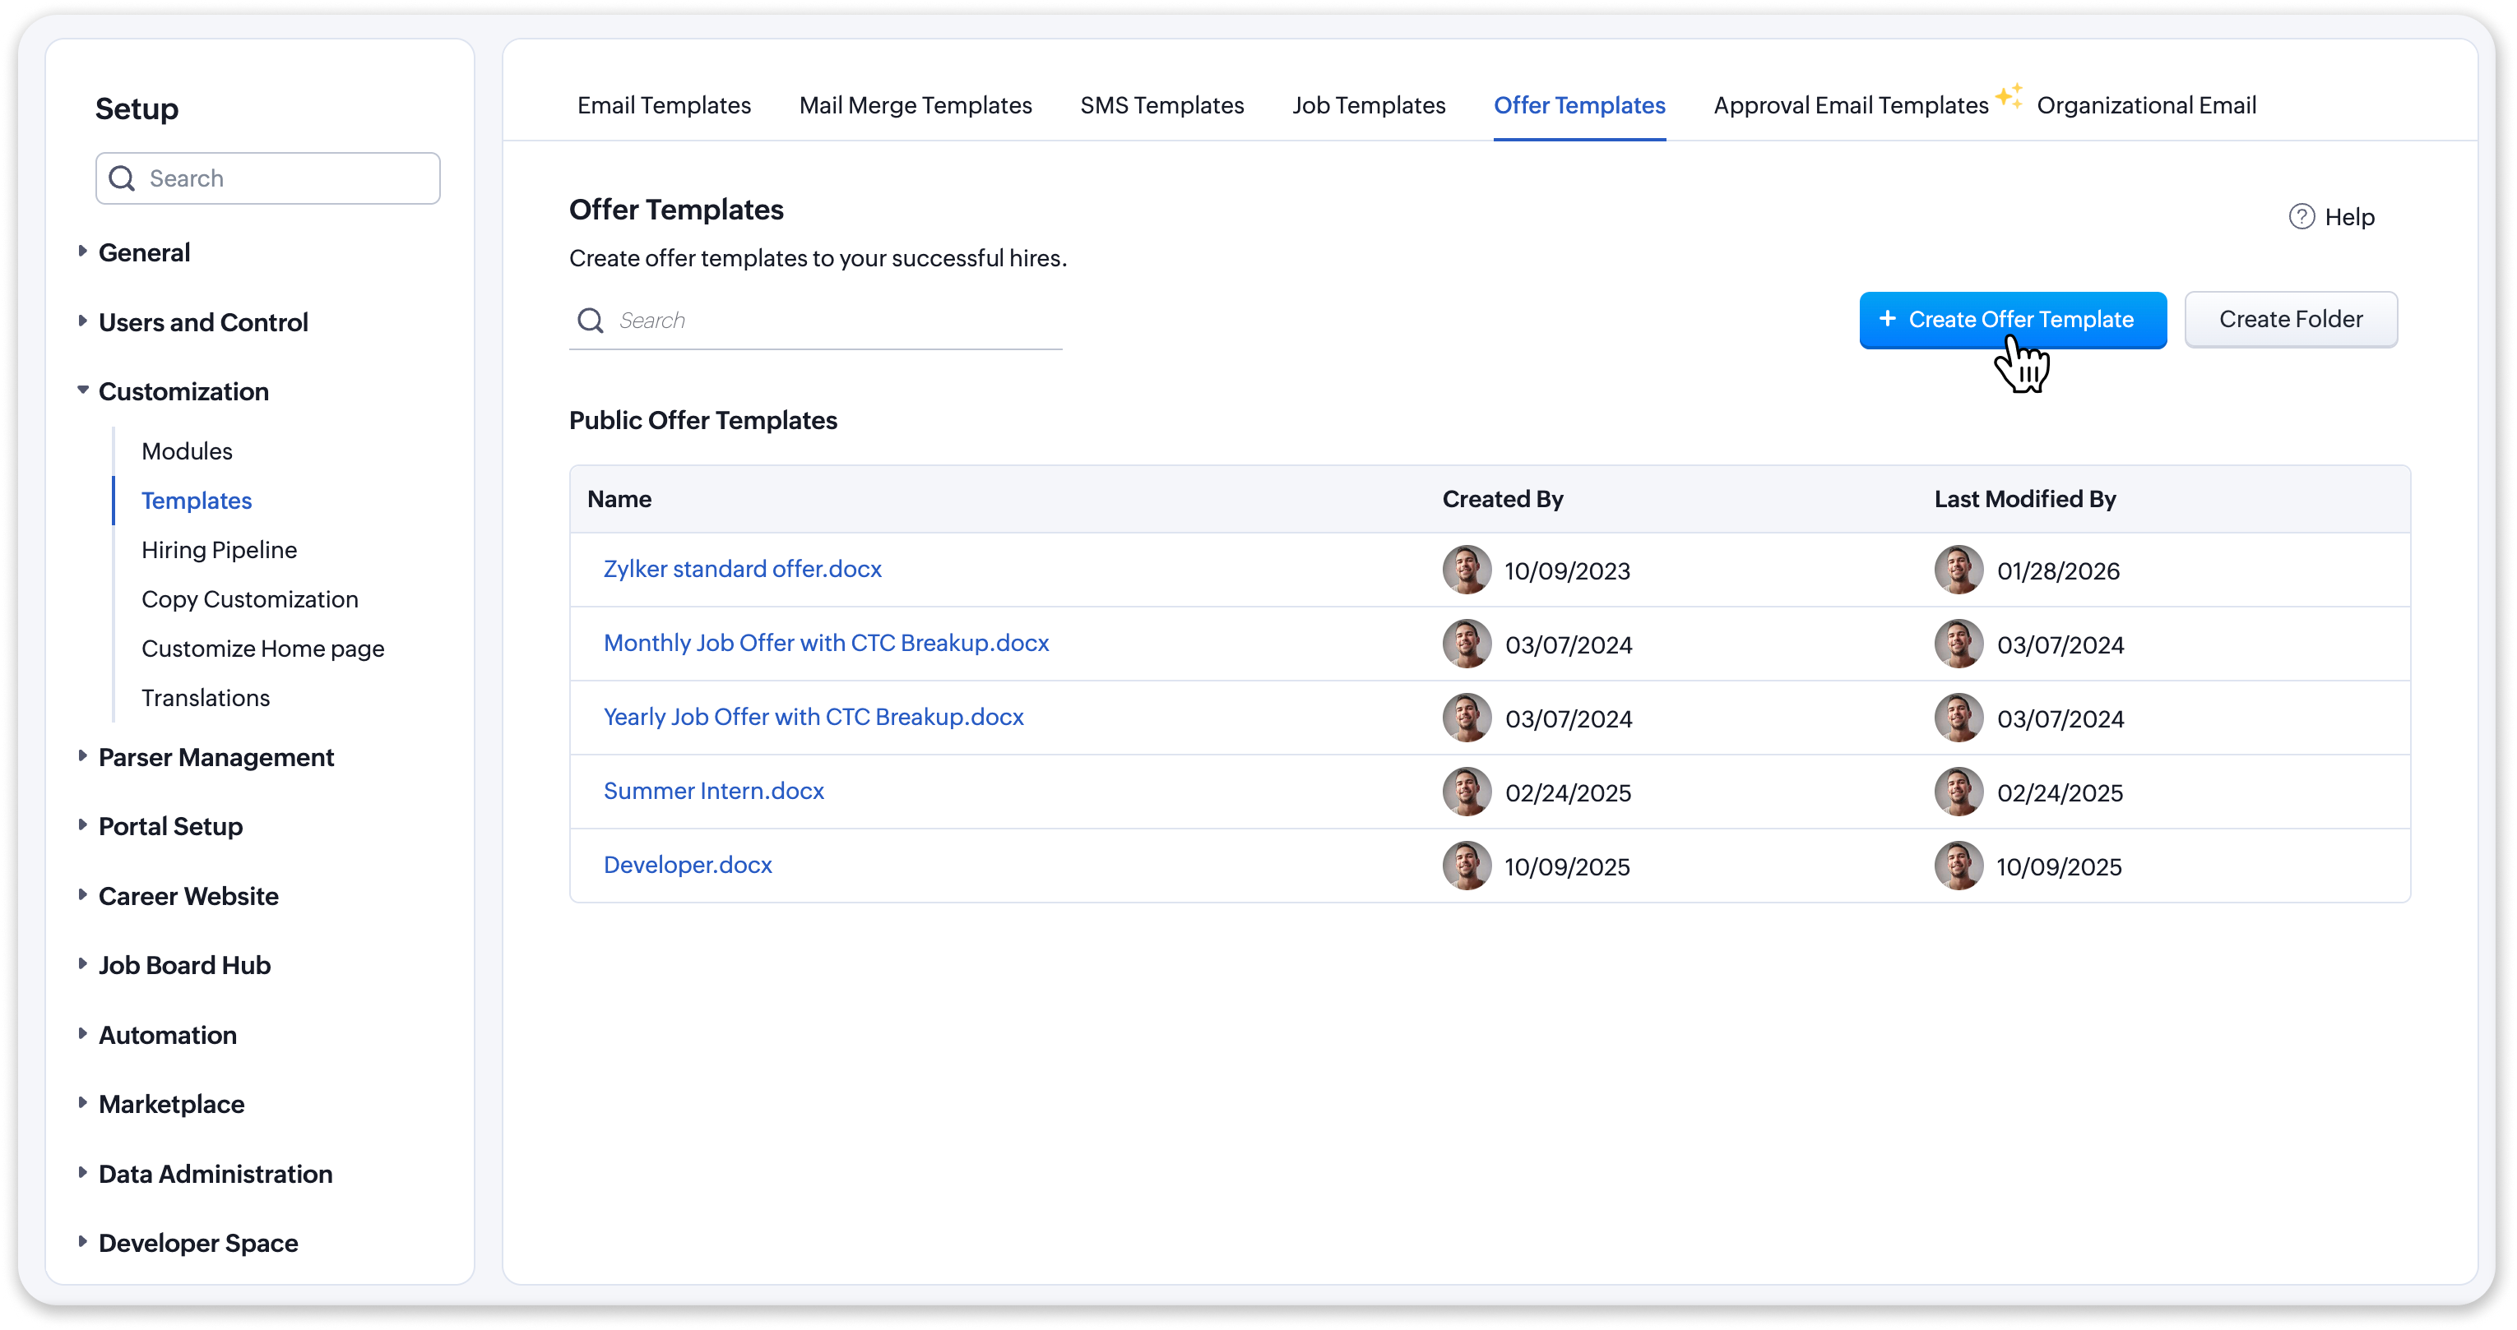
Task: Open Yearly Job Offer with CTC Breakup.docx
Action: tap(813, 717)
